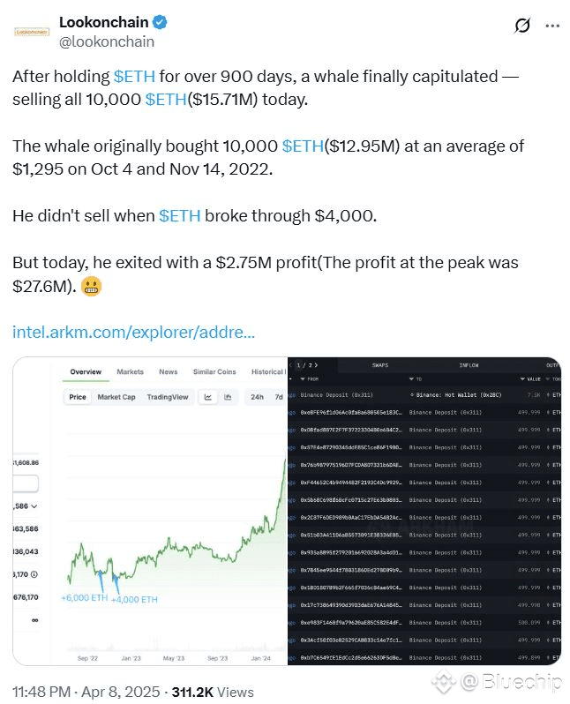Toggle the TradingView chart view

coord(168,397)
